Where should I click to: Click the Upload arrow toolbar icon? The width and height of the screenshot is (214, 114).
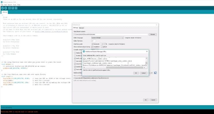[6, 8]
